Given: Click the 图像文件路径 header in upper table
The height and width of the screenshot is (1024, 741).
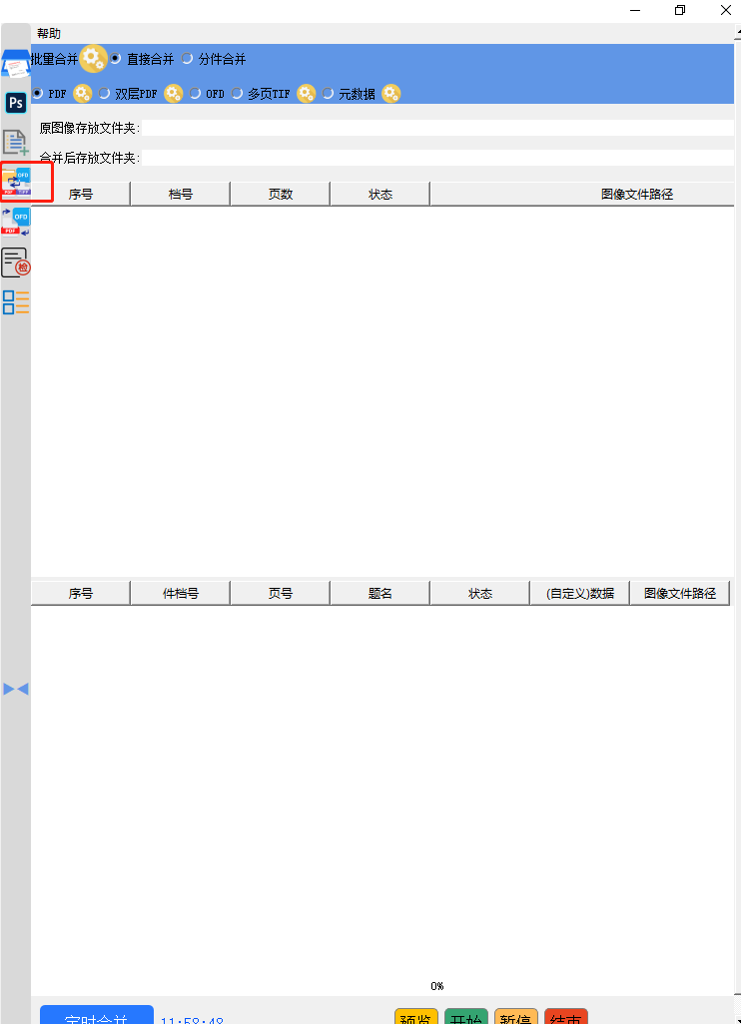Looking at the screenshot, I should click(636, 195).
